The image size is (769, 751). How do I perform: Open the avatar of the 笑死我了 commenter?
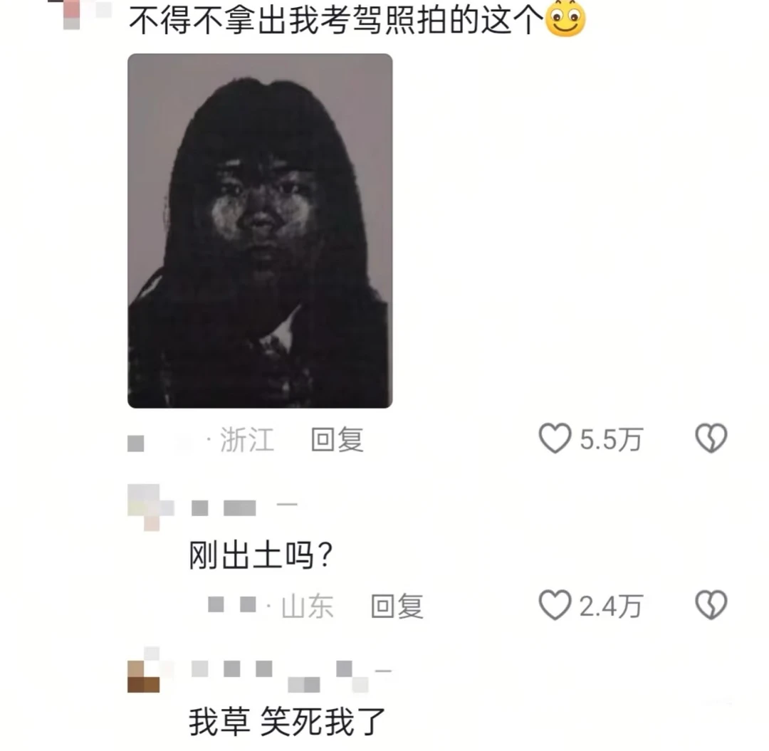pos(150,670)
